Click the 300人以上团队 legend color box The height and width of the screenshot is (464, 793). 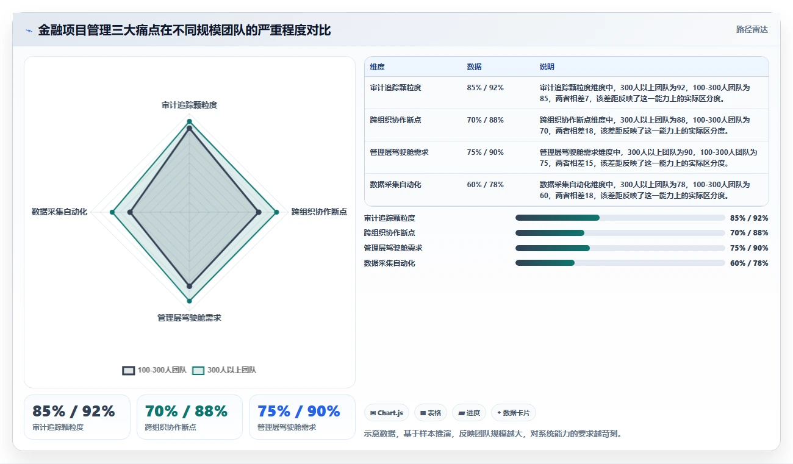198,370
